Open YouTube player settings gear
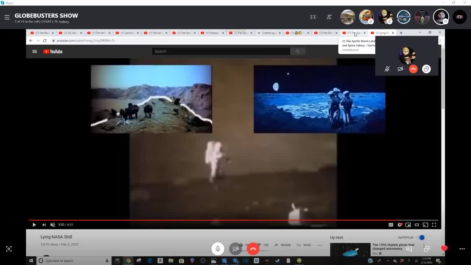 tap(399, 225)
